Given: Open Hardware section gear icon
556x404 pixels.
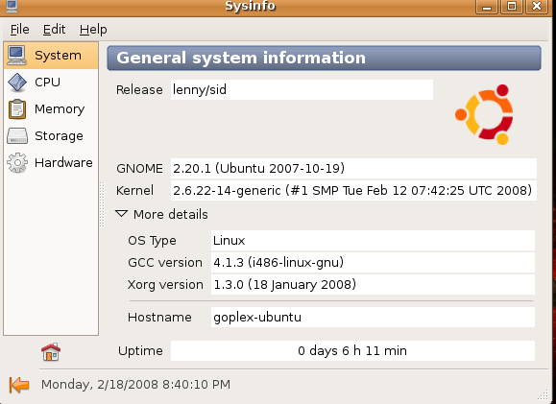Looking at the screenshot, I should click(x=17, y=163).
